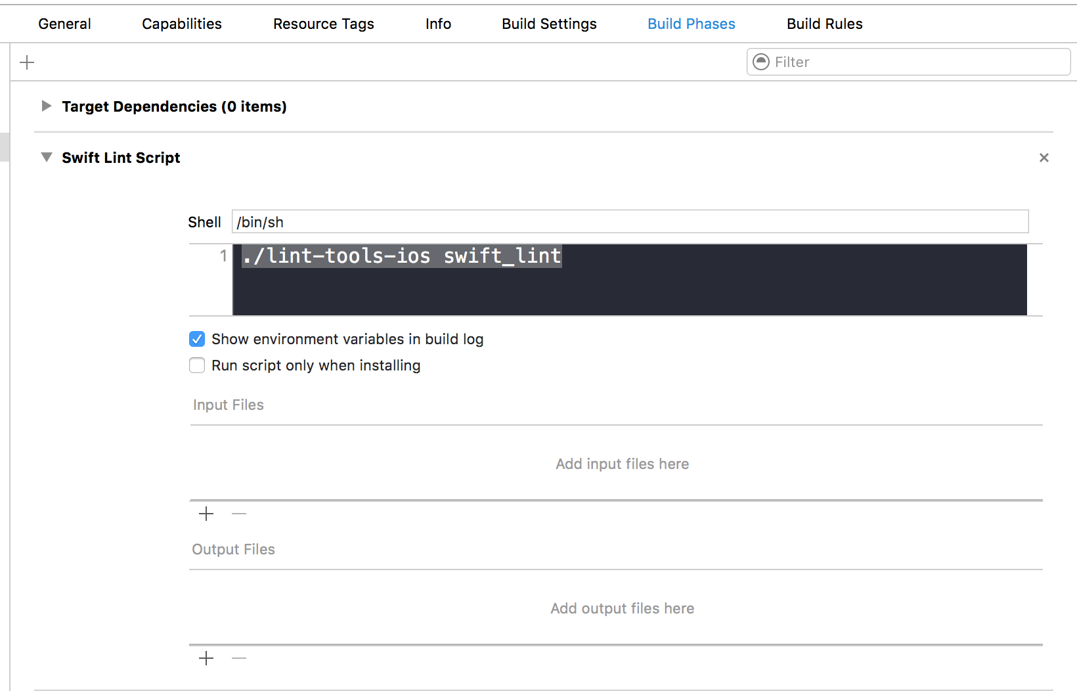Click Target Dependencies (0 items) header

[x=174, y=106]
